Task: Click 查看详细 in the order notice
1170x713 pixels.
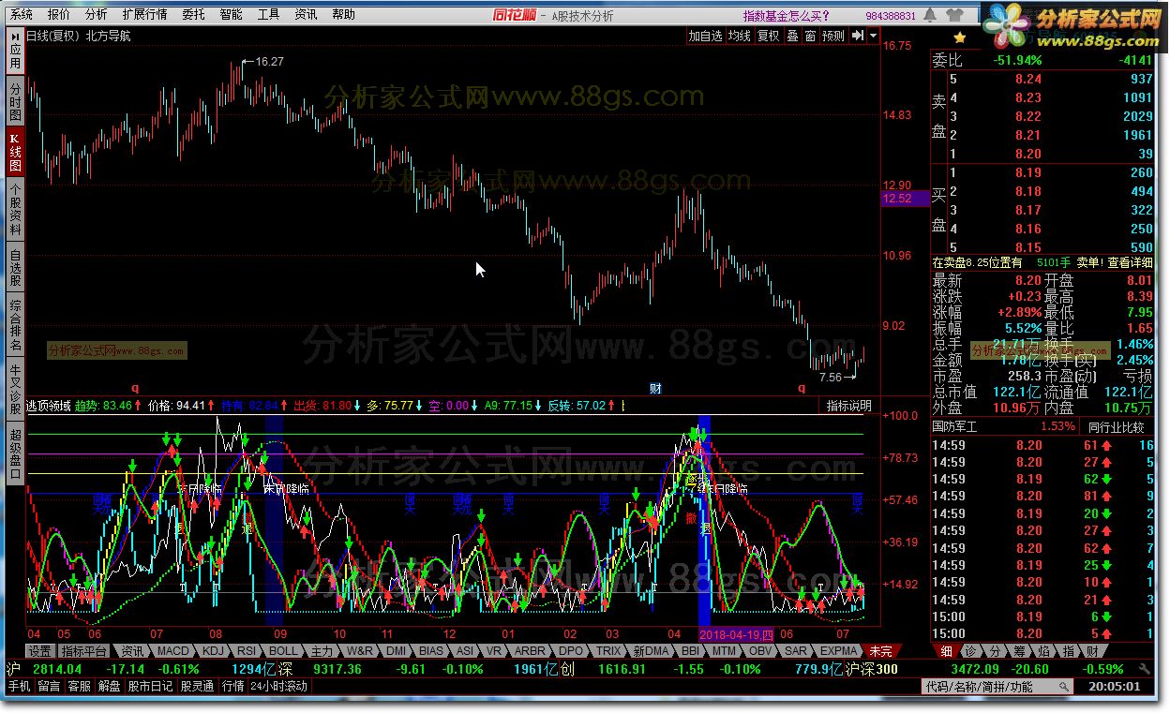Action: tap(1130, 263)
